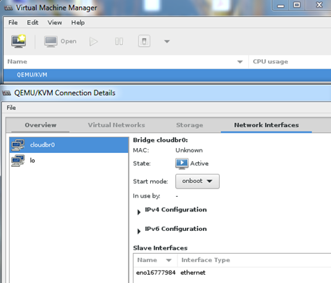Viewport: 331px width, 283px height.
Task: Run the virtual machine play icon
Action: (94, 42)
